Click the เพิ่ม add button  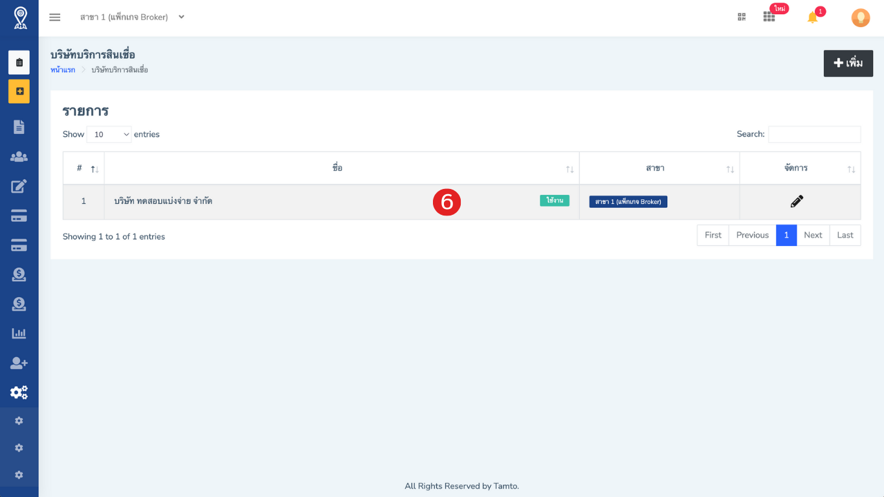[x=848, y=63]
